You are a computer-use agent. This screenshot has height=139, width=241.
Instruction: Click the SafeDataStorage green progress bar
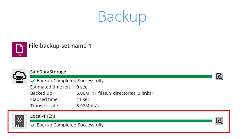pyautogui.click(x=121, y=76)
